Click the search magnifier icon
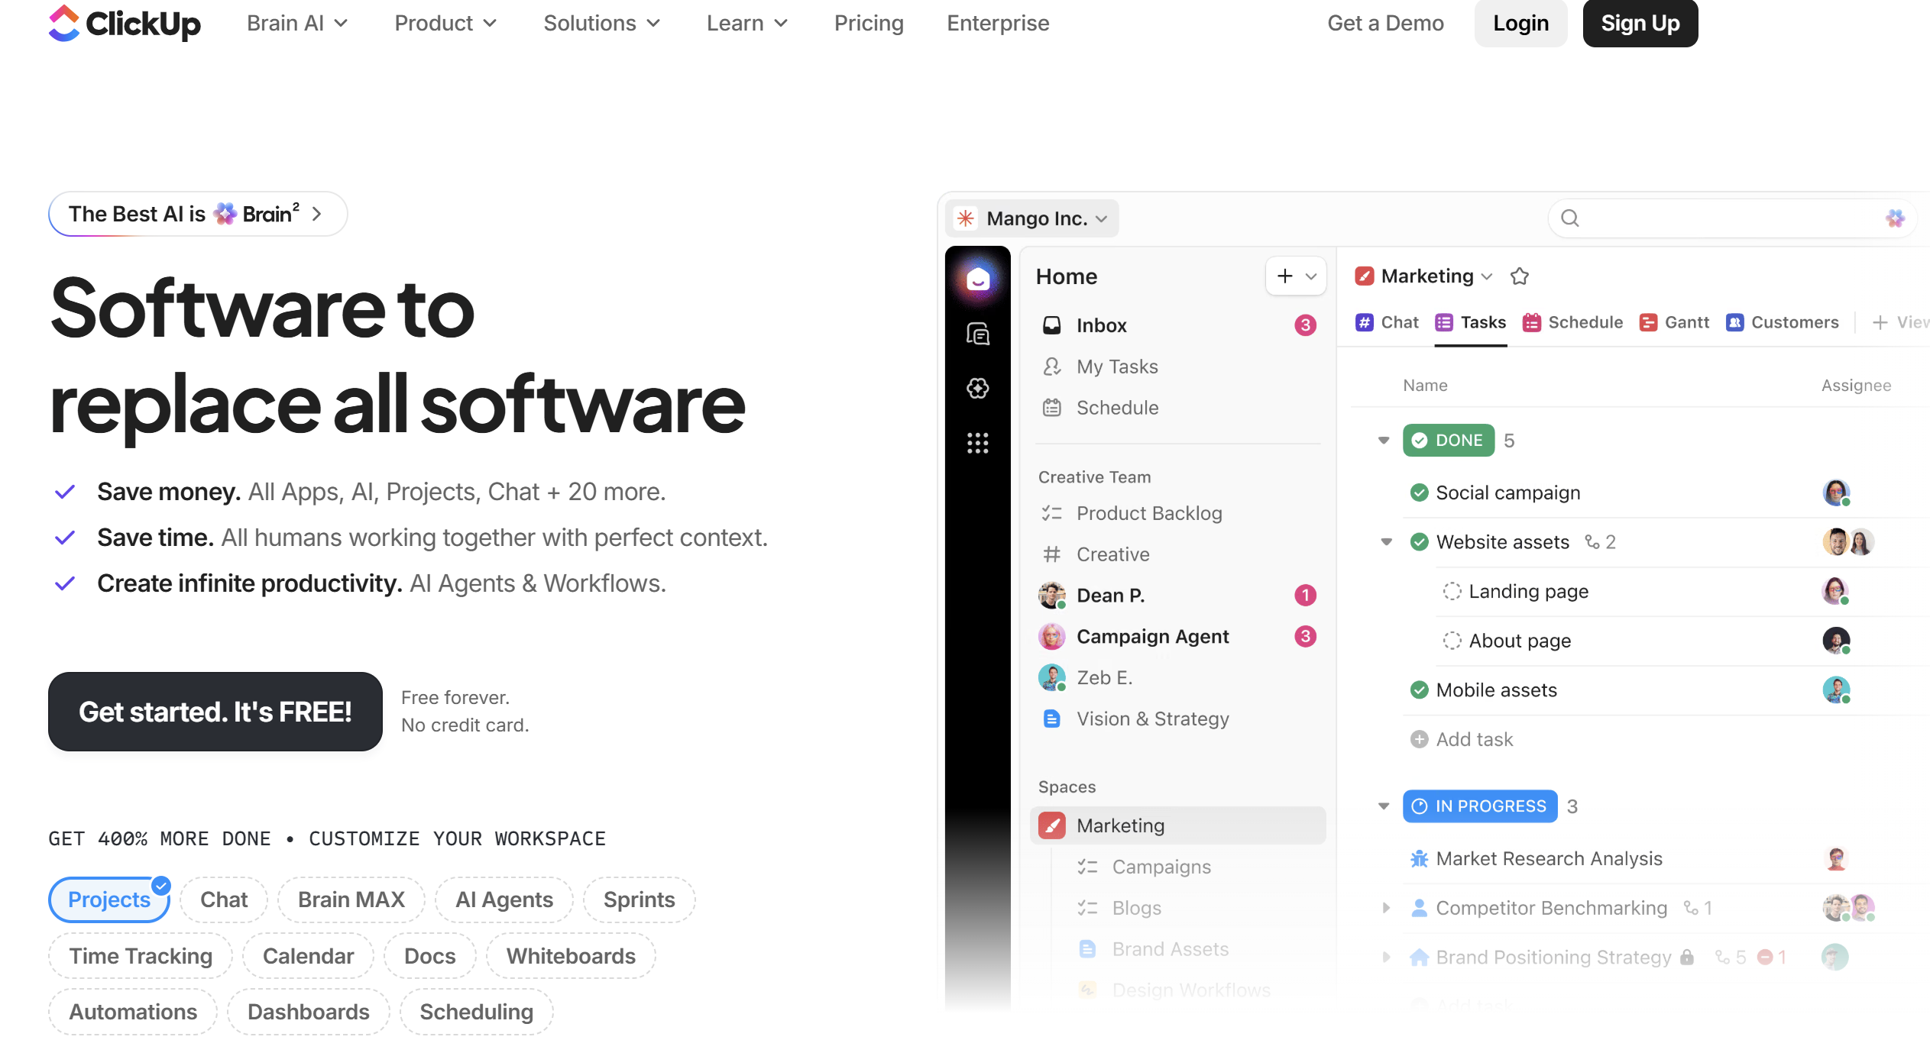This screenshot has width=1930, height=1040. click(1570, 218)
